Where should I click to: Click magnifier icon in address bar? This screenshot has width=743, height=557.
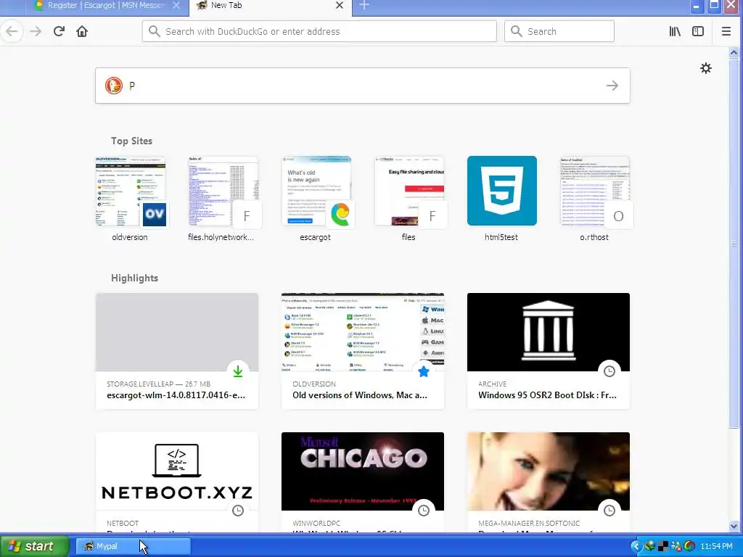coord(154,31)
